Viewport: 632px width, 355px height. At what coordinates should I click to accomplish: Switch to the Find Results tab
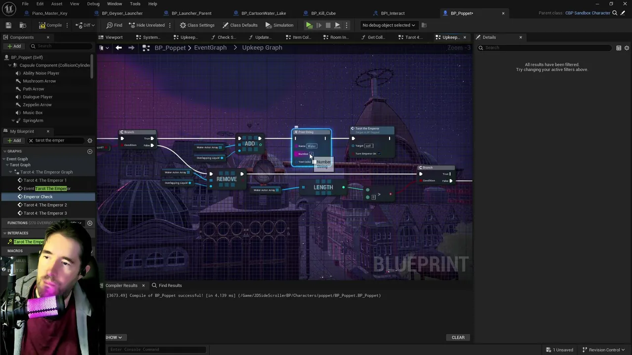pyautogui.click(x=166, y=285)
